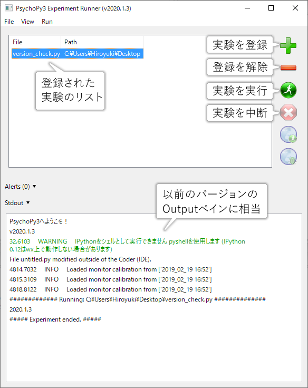Minimize the Experiment Runner window

coord(247,8)
